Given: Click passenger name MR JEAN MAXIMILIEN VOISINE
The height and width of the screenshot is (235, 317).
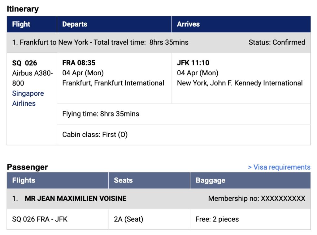Looking at the screenshot, I should click(76, 198).
